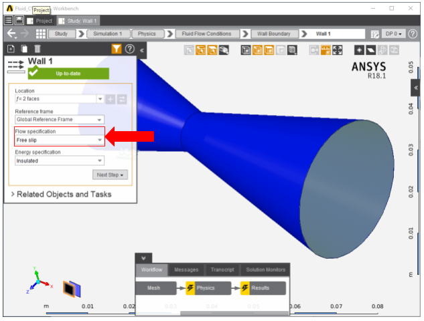Expand Related Objects and Tasks

(x=61, y=195)
